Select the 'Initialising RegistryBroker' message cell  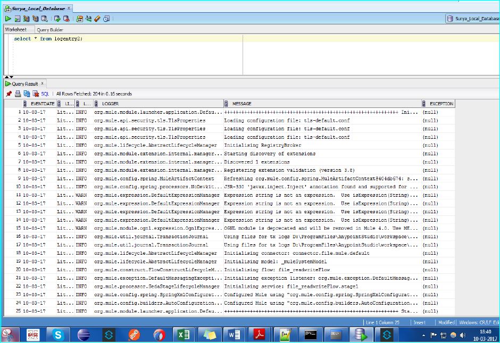point(322,145)
